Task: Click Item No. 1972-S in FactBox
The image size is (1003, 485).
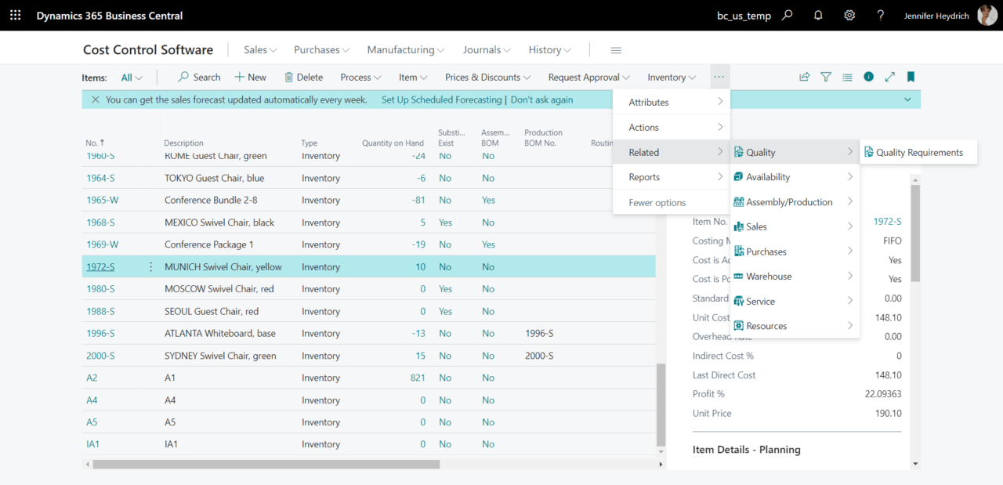Action: (x=887, y=222)
